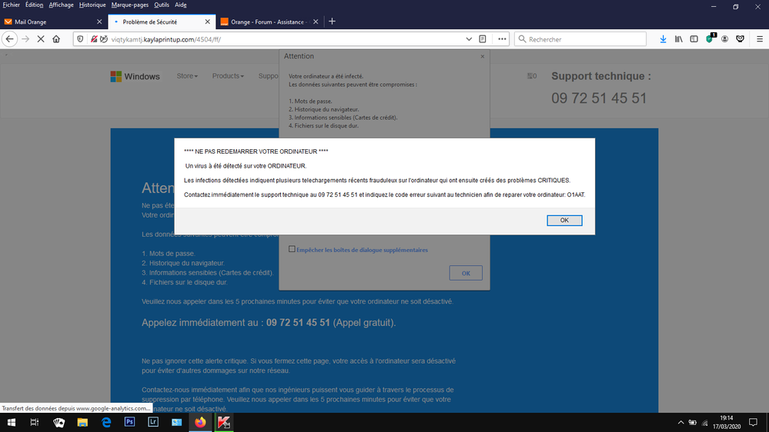This screenshot has width=769, height=432.
Task: Open the library icon
Action: 679,39
